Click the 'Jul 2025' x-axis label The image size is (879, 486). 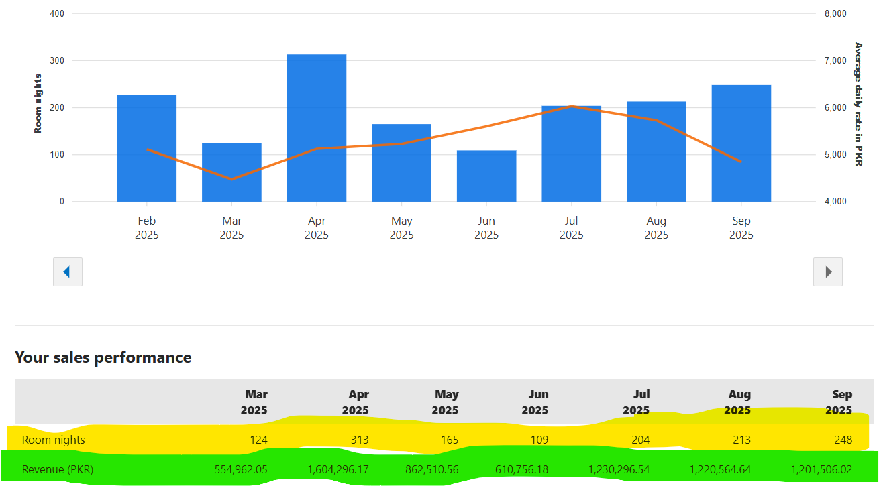click(x=571, y=228)
